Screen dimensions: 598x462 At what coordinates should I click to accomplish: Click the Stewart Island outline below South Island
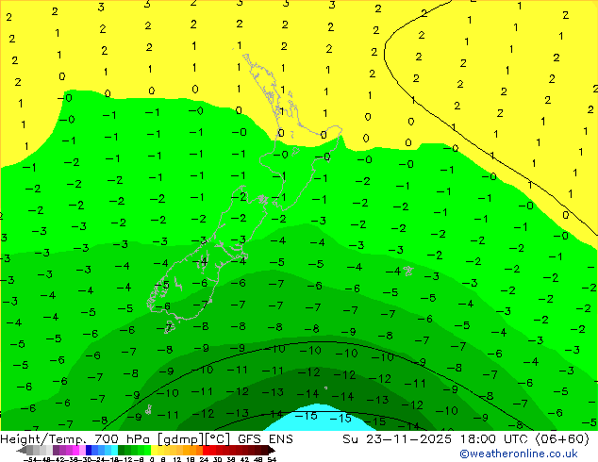(170, 327)
